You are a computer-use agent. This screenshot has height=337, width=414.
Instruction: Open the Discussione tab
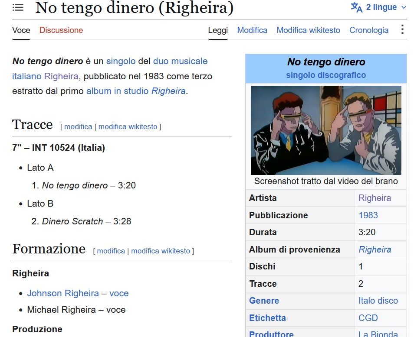point(61,30)
